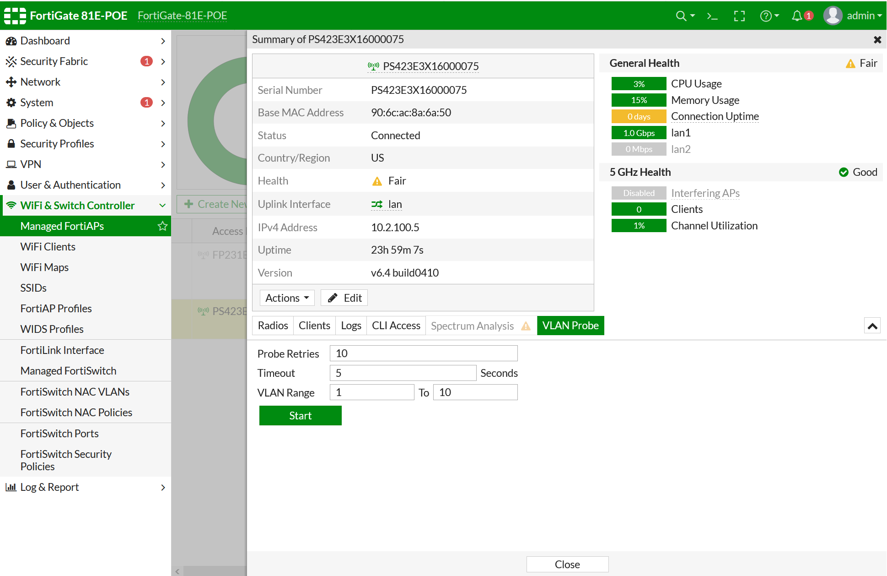Click the Spectrum Analysis warning icon
Viewport: 887px width, 576px height.
coord(526,326)
